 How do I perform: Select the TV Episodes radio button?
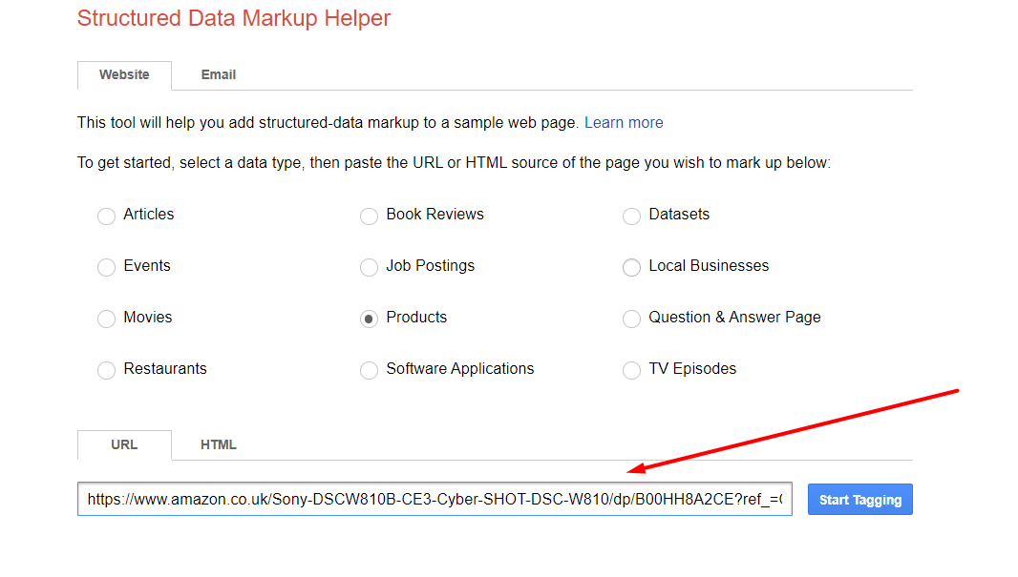pos(631,371)
